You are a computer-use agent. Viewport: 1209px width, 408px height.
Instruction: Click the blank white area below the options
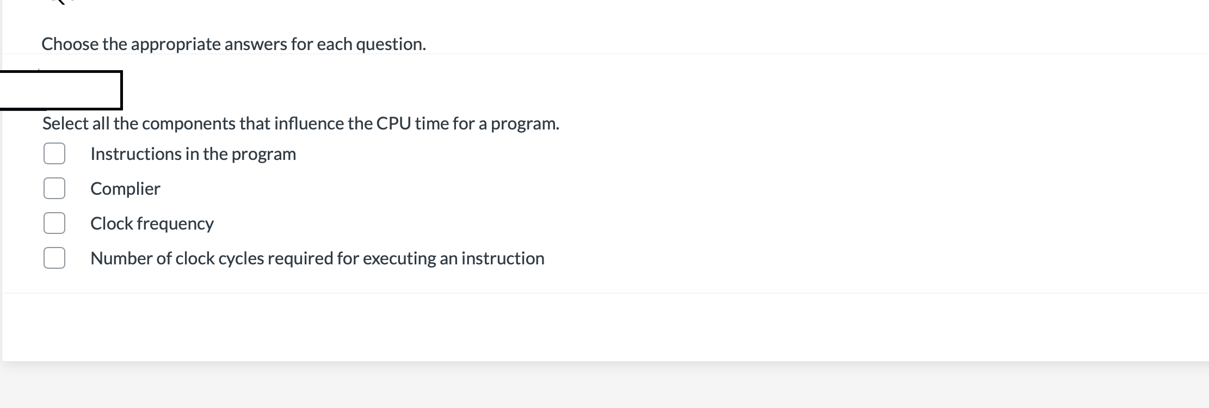(599, 326)
